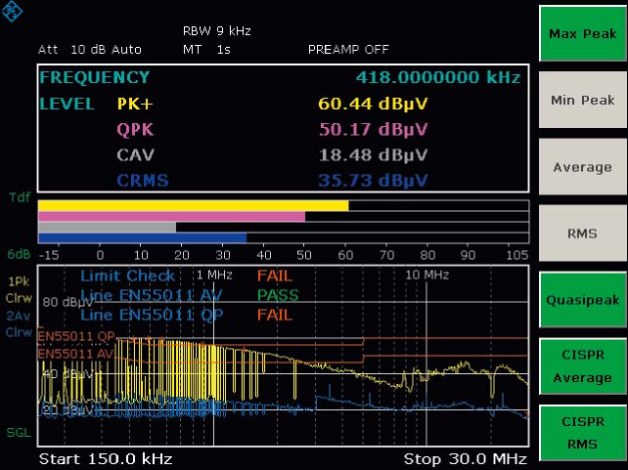
Task: Click the pink QPK bargraph bar
Action: click(x=172, y=216)
